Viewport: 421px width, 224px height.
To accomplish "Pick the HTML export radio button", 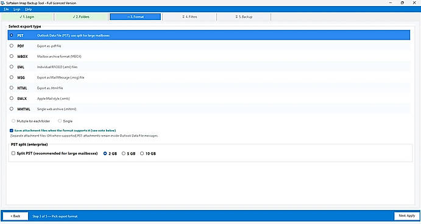I will coord(12,88).
